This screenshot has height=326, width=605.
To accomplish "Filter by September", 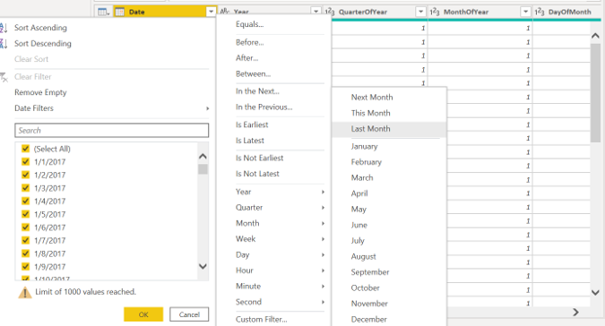I will pos(370,272).
